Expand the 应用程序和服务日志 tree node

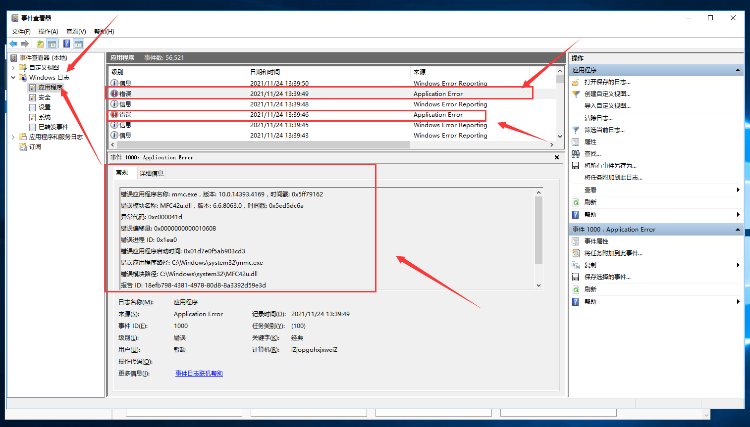point(13,137)
